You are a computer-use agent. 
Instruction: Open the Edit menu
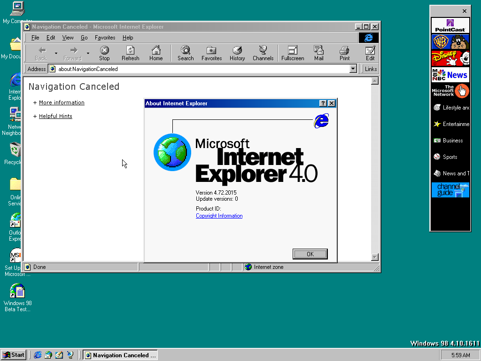tap(51, 38)
